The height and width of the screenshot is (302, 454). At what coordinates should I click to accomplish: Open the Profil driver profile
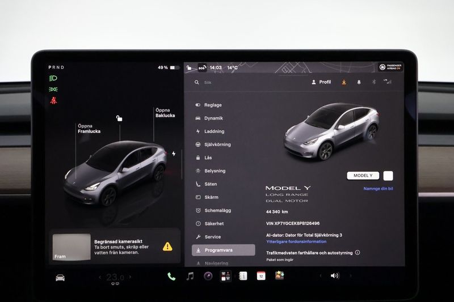point(321,82)
